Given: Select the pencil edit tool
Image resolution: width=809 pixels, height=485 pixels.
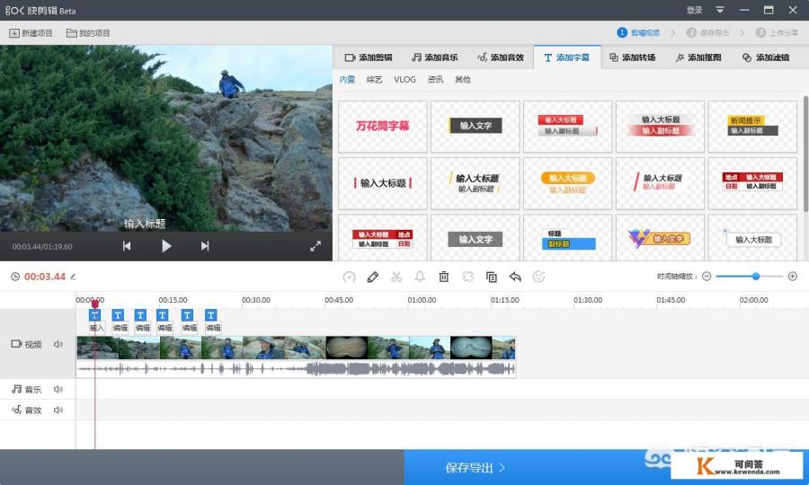Looking at the screenshot, I should (x=372, y=277).
